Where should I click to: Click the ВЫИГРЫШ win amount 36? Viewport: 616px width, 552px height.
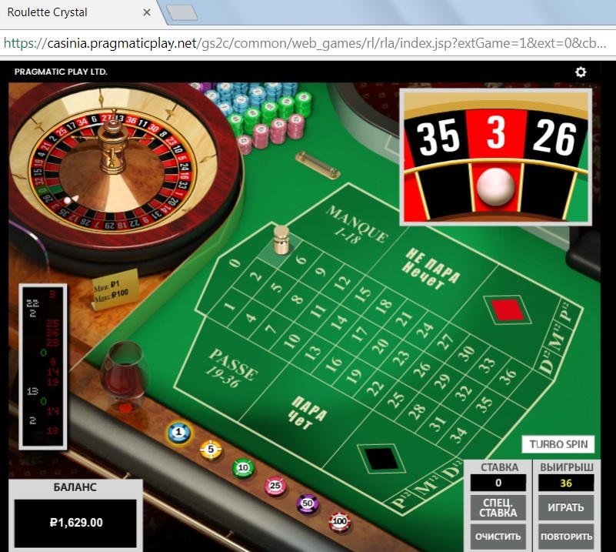(566, 483)
